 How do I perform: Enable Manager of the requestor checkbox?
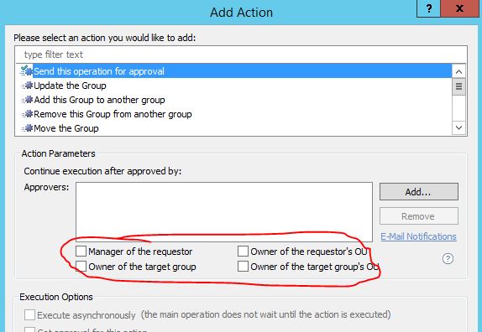(81, 252)
